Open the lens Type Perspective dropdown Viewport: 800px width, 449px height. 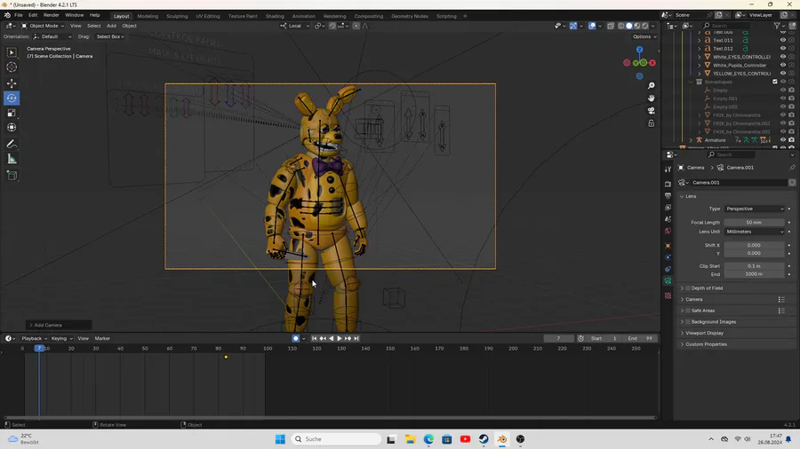[754, 209]
